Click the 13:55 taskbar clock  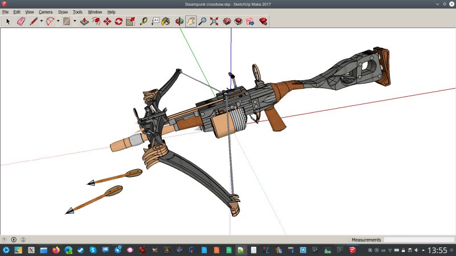click(x=437, y=250)
